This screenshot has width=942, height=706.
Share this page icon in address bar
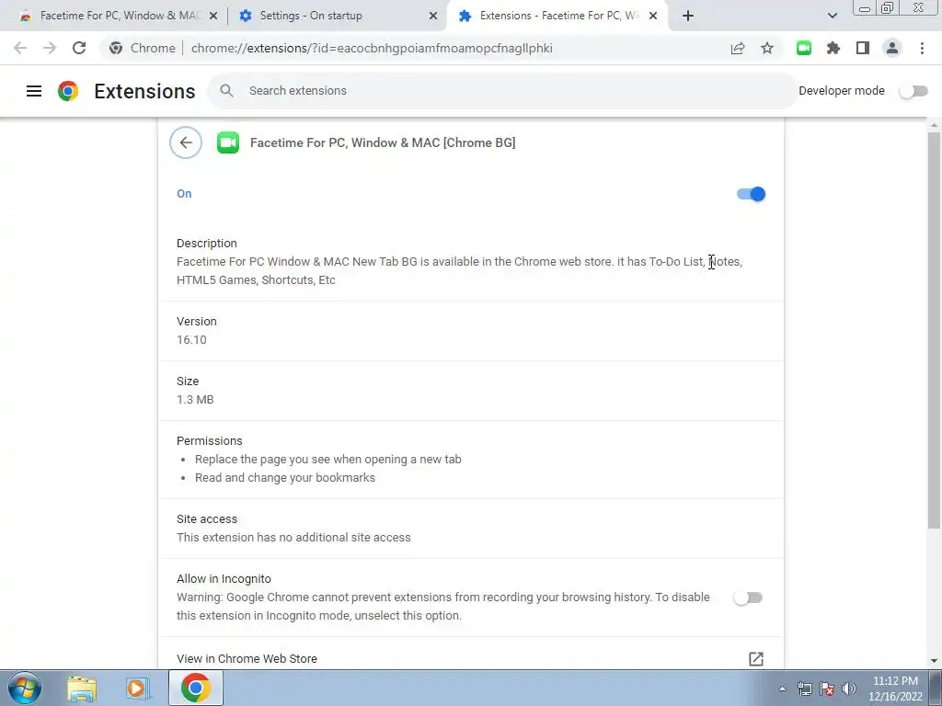(738, 48)
